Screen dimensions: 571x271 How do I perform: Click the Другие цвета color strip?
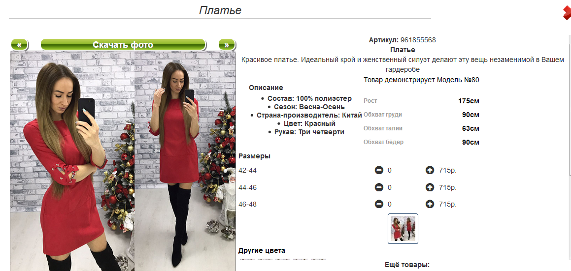(x=282, y=259)
